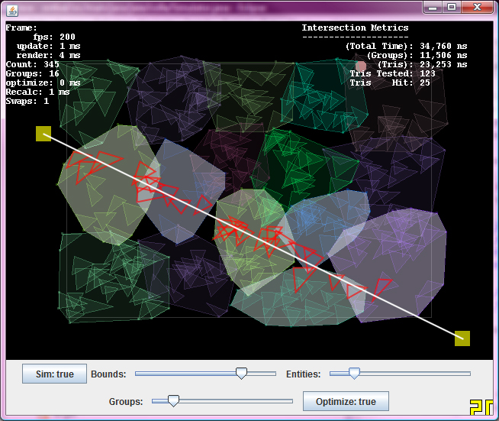
Task: Click the Entities slider thumb
Action: pos(354,374)
